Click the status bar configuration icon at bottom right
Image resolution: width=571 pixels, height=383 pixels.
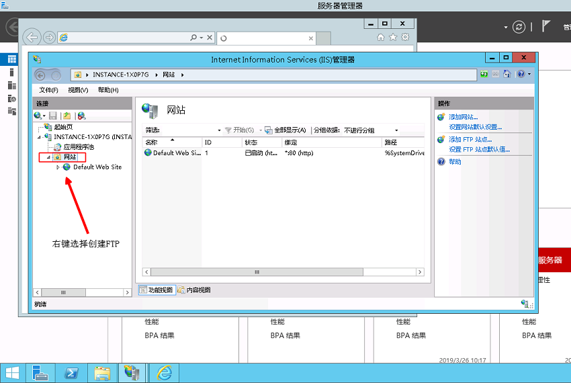point(525,304)
